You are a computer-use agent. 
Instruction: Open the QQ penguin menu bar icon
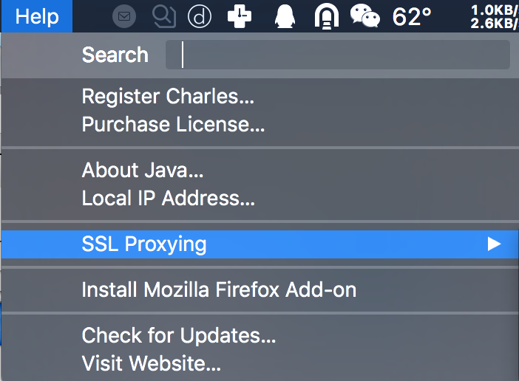click(285, 16)
